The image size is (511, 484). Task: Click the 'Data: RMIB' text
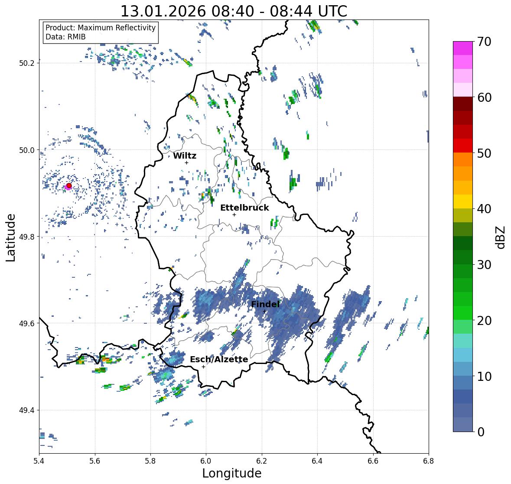point(65,37)
